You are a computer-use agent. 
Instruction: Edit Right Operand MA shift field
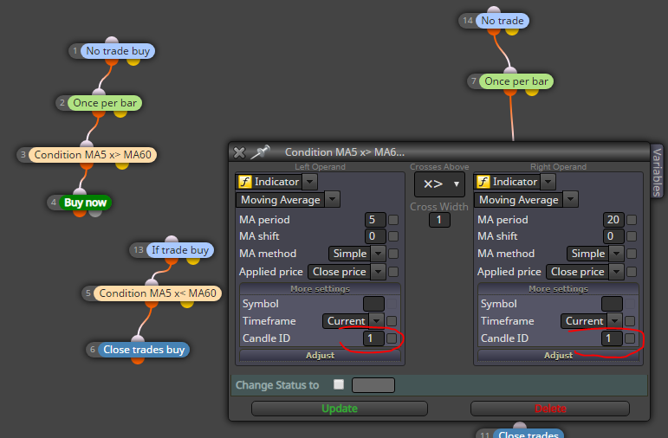pos(613,235)
